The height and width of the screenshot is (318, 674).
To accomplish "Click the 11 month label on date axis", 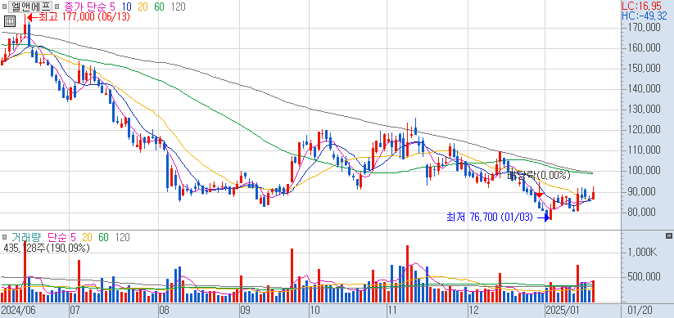I will point(393,310).
